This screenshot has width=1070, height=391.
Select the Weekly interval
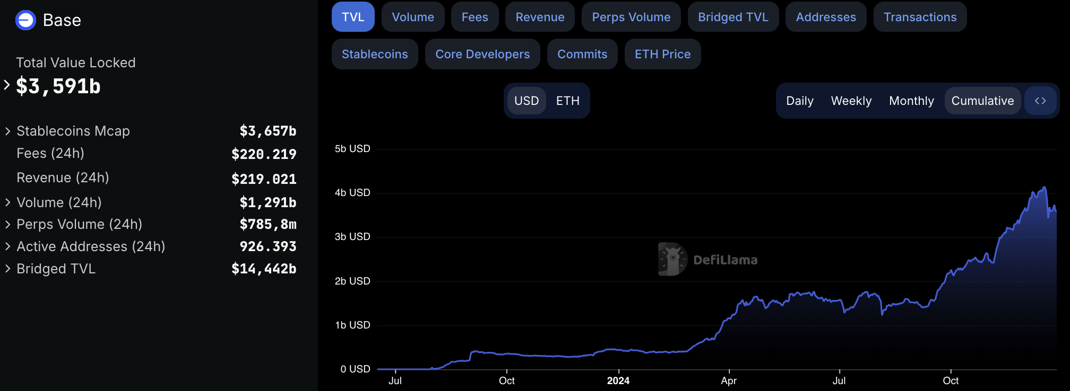click(851, 101)
